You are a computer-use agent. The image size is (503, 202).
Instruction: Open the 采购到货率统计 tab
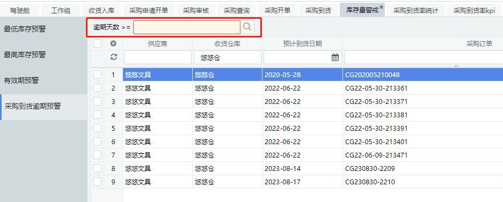click(x=415, y=11)
